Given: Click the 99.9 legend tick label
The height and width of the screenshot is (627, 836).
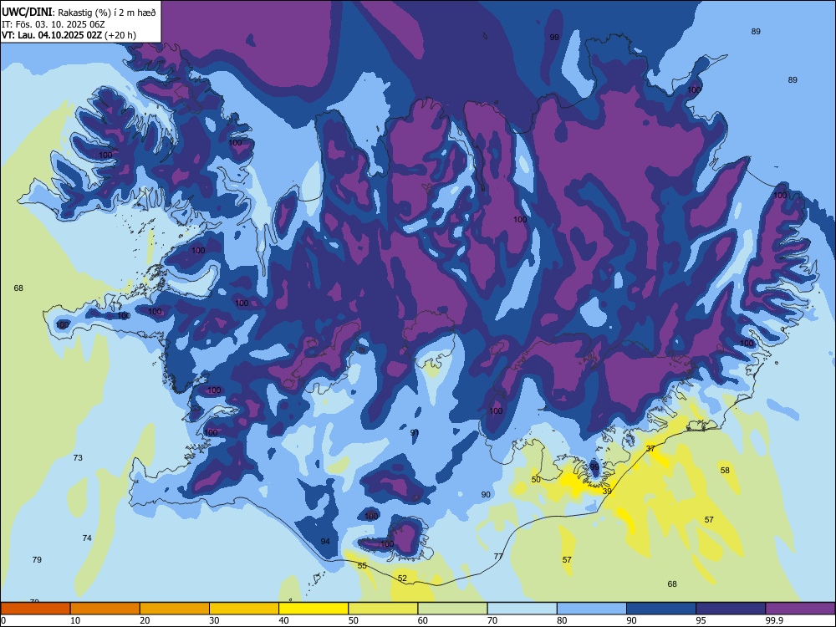Looking at the screenshot, I should (x=773, y=620).
